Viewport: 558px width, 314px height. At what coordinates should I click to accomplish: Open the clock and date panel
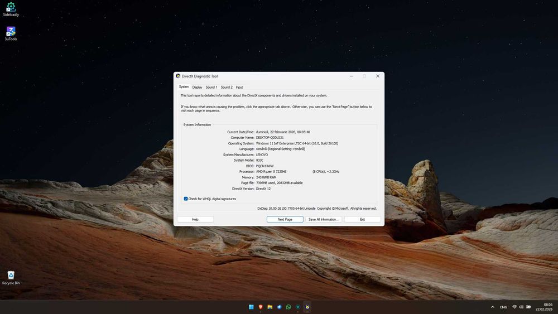(x=543, y=307)
